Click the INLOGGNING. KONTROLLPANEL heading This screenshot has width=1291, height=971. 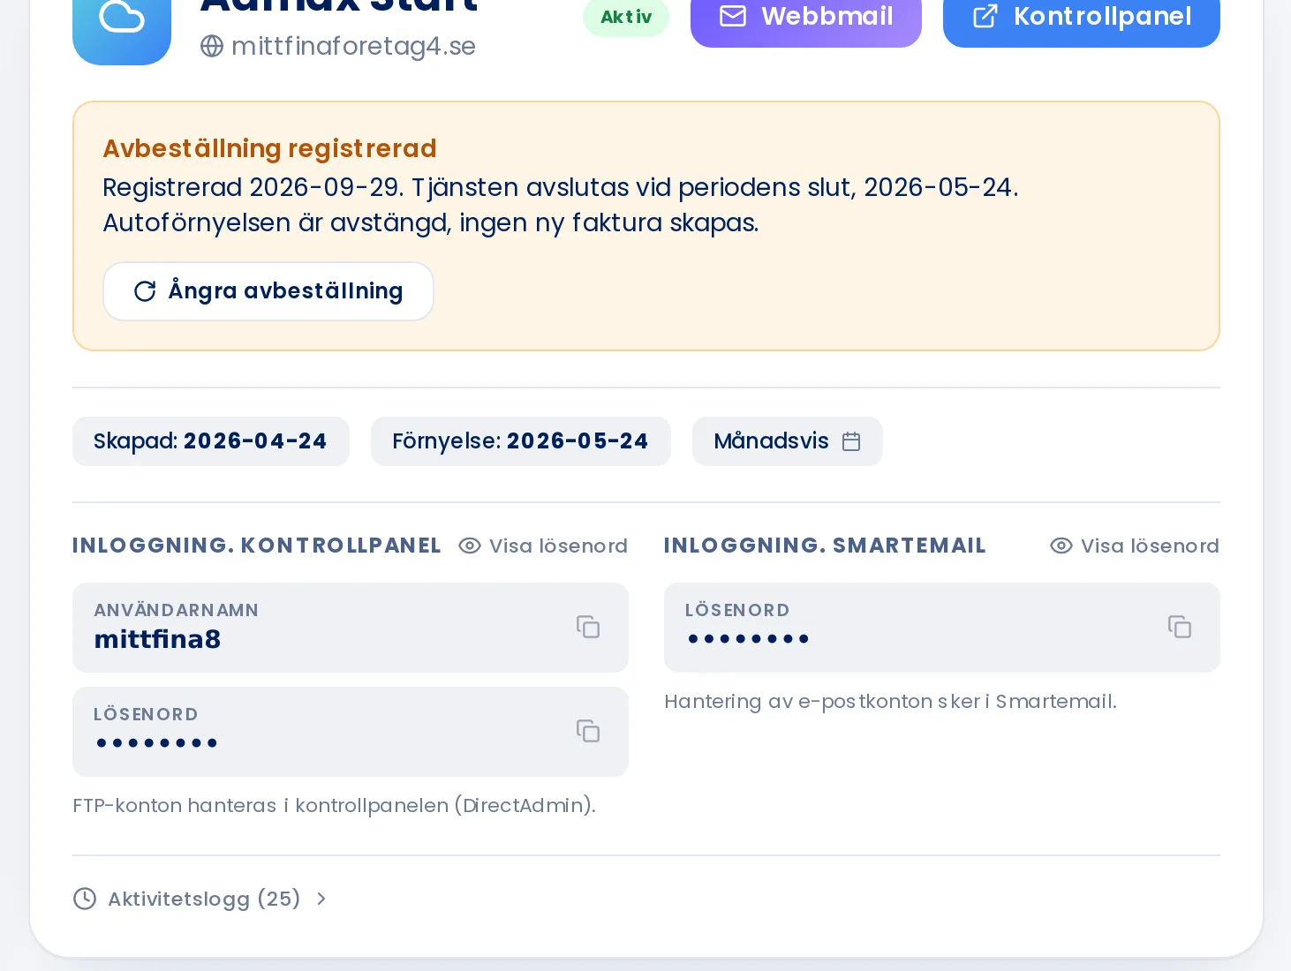click(x=257, y=546)
